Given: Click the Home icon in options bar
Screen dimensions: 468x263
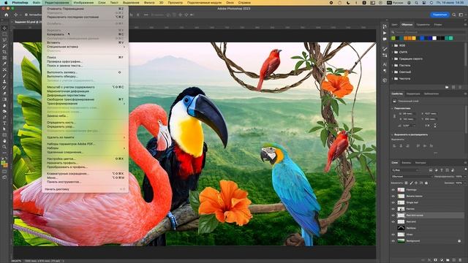Looking at the screenshot, I should pos(7,15).
